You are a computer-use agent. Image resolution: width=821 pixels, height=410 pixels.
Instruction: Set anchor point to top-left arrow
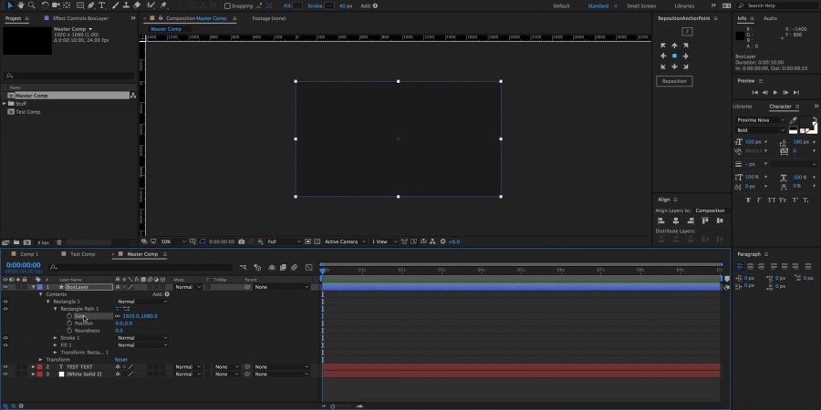(x=663, y=46)
